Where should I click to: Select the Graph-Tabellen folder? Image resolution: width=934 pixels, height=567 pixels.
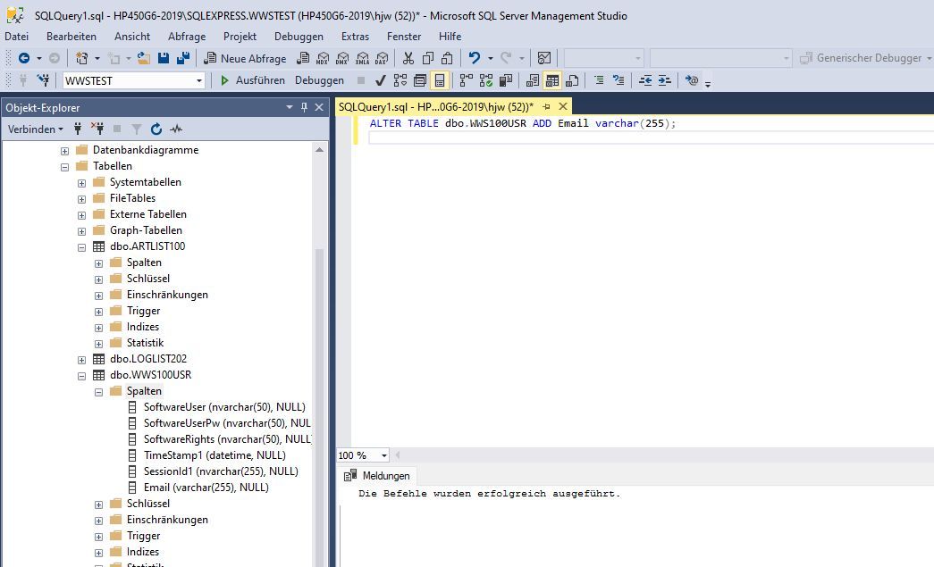146,230
